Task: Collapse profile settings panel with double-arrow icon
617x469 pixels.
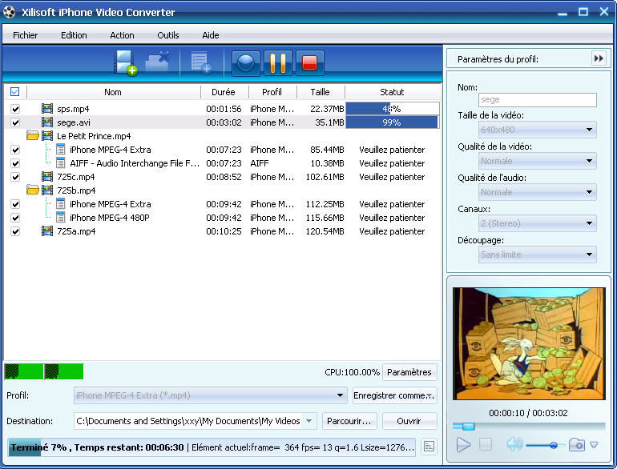Action: point(599,58)
